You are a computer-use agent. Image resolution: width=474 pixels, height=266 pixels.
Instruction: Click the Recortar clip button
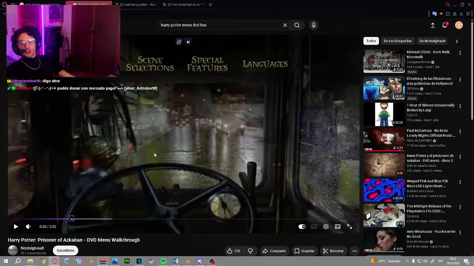(333, 251)
